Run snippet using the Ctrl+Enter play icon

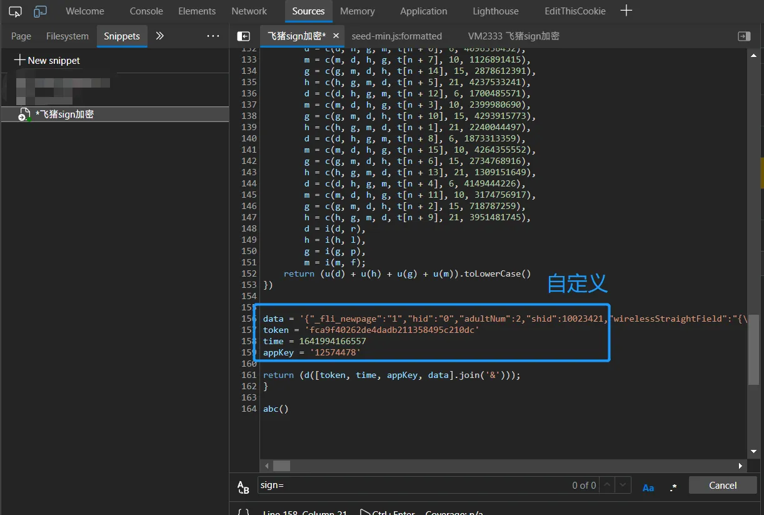coord(365,512)
